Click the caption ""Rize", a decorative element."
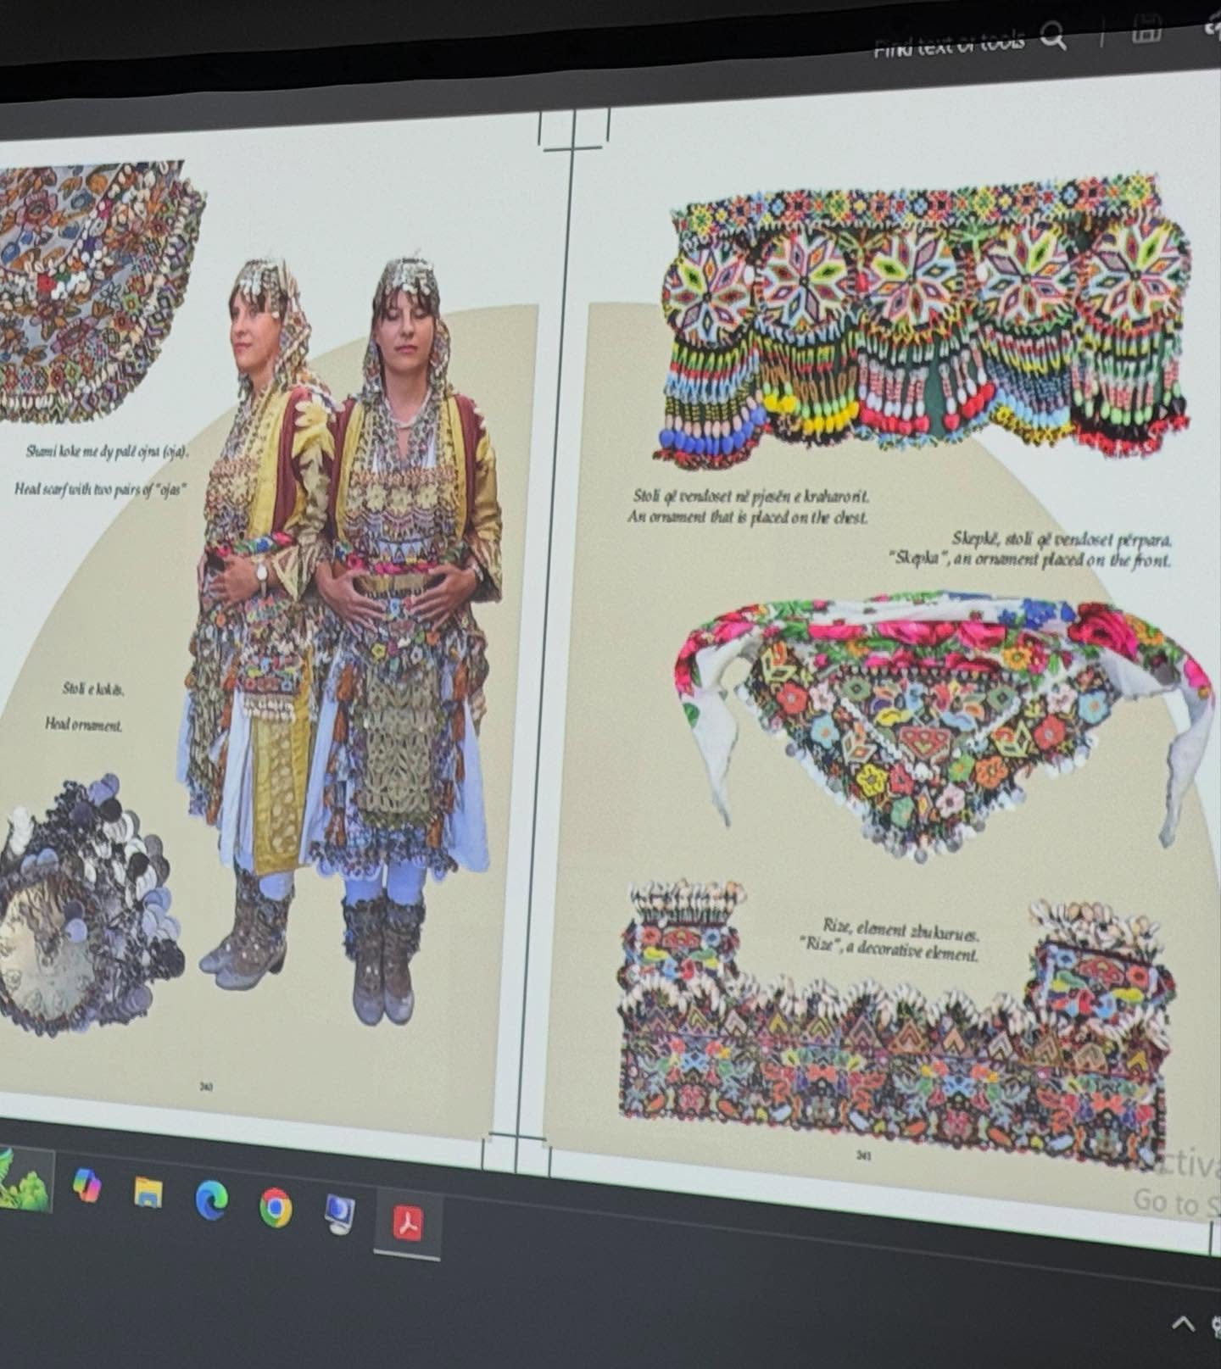The image size is (1221, 1369). coord(889,949)
